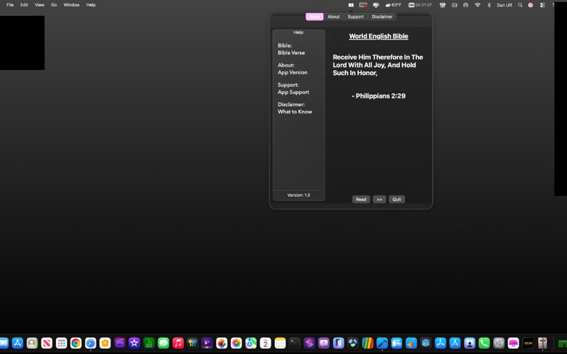Screen dimensions: 567x354
Task: Click the Siri icon in the menu bar
Action: 530,5
